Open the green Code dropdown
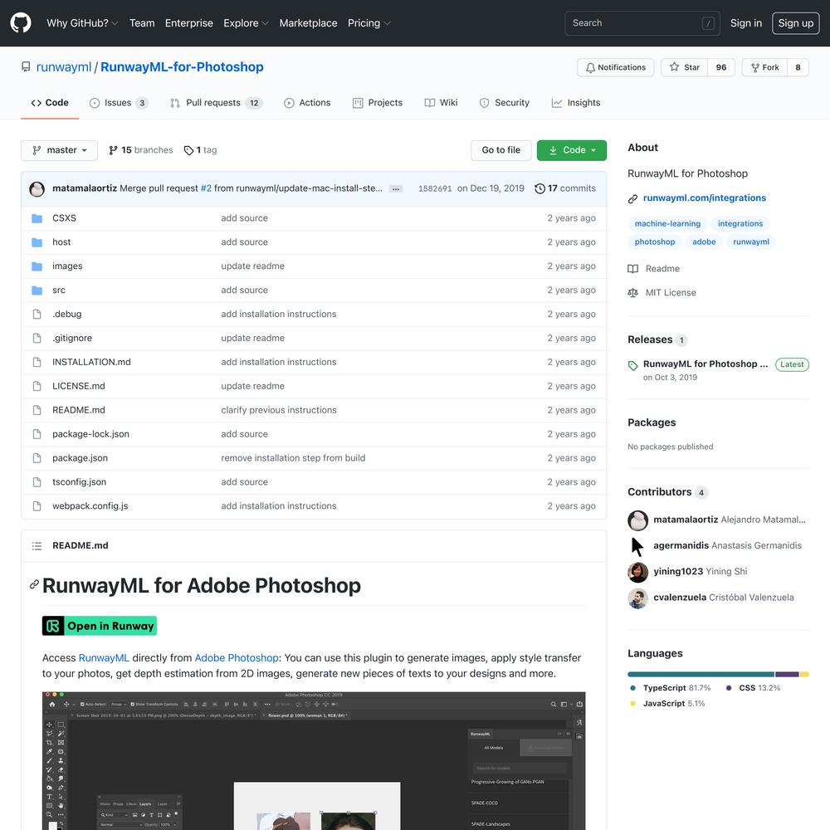830x830 pixels. [572, 150]
